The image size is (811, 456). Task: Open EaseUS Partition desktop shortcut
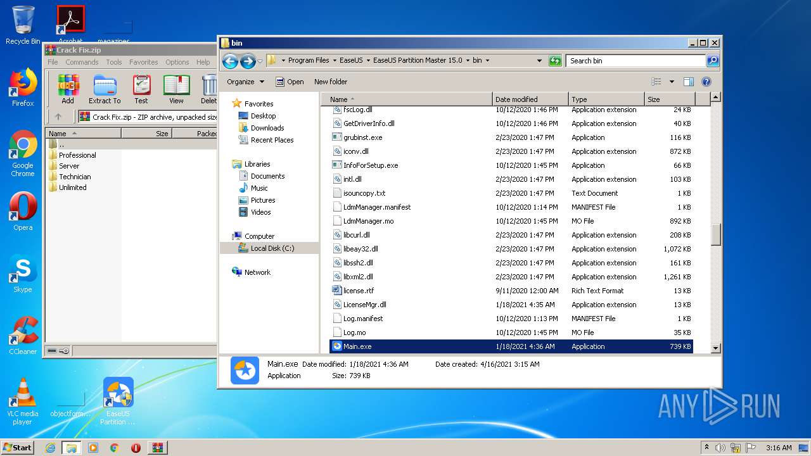pos(118,402)
